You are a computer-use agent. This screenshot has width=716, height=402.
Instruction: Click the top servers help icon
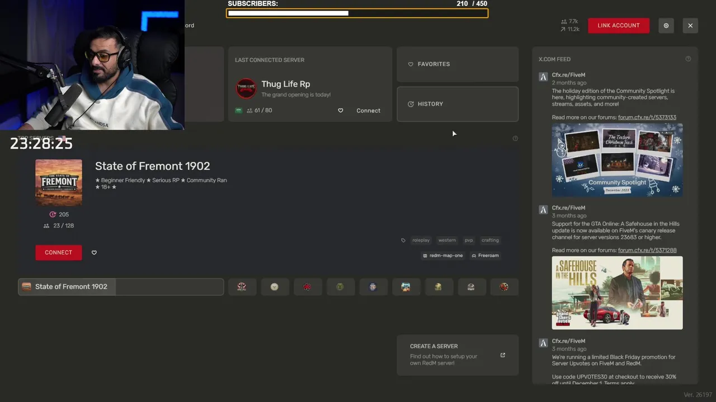coord(515,138)
